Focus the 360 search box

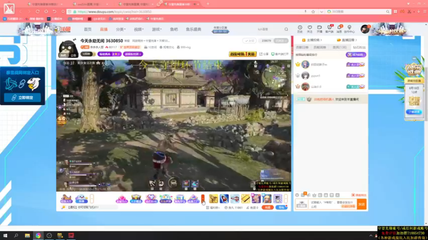point(357,12)
